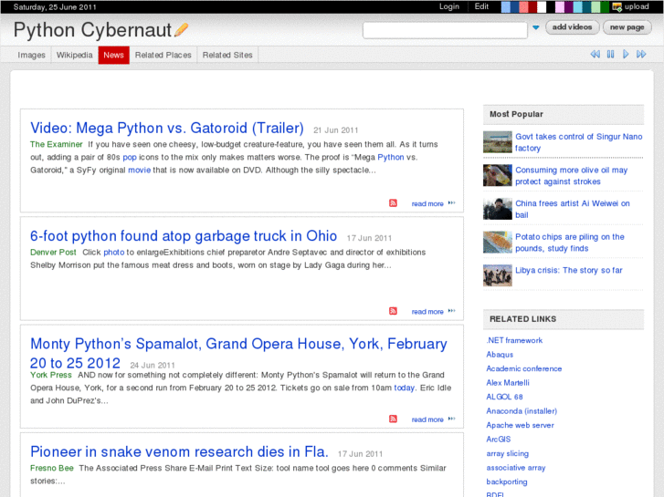Pause the slideshow playback

pyautogui.click(x=611, y=54)
